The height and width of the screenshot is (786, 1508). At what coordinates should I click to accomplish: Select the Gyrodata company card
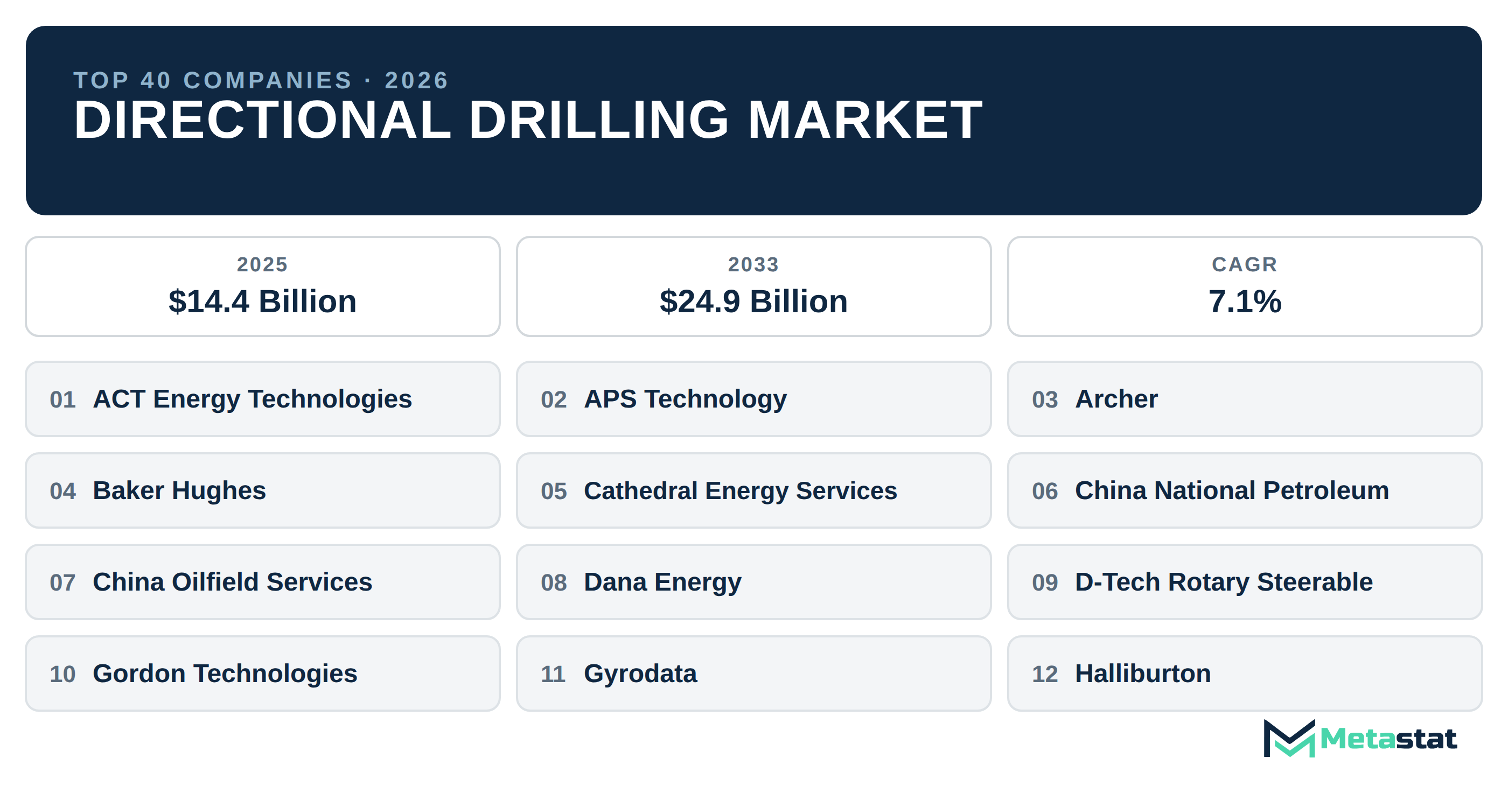point(753,673)
